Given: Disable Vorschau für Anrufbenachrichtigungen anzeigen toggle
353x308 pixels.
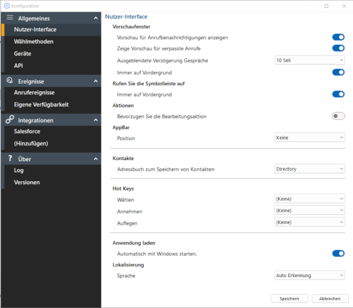Looking at the screenshot, I should 338,37.
